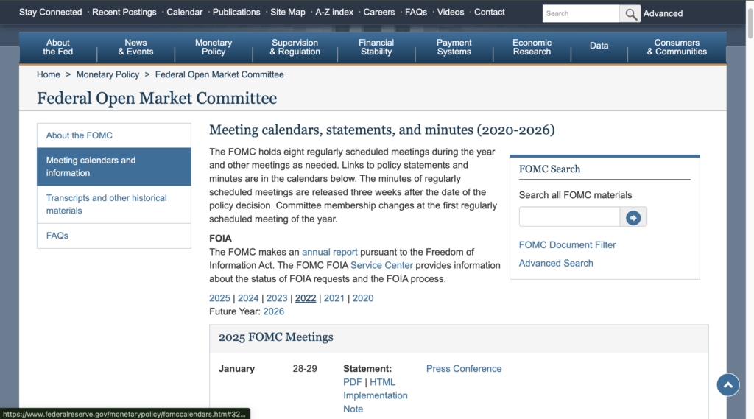Open January statement PDF
This screenshot has height=419, width=754.
[x=353, y=382]
